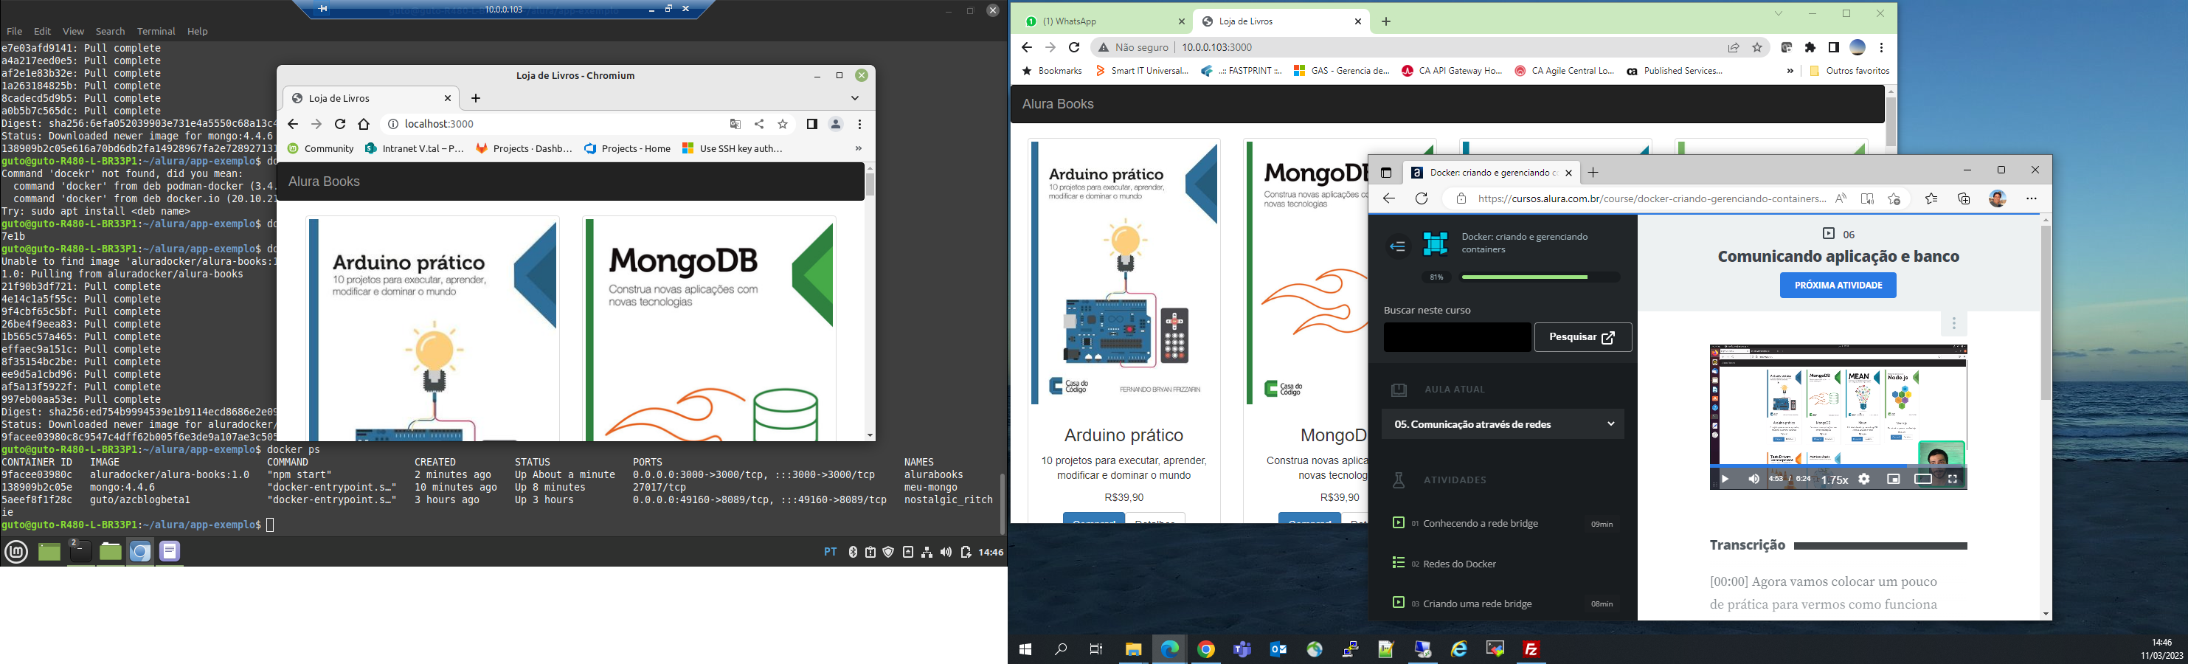Make the course video fullscreen
2188x664 pixels.
click(x=1953, y=479)
